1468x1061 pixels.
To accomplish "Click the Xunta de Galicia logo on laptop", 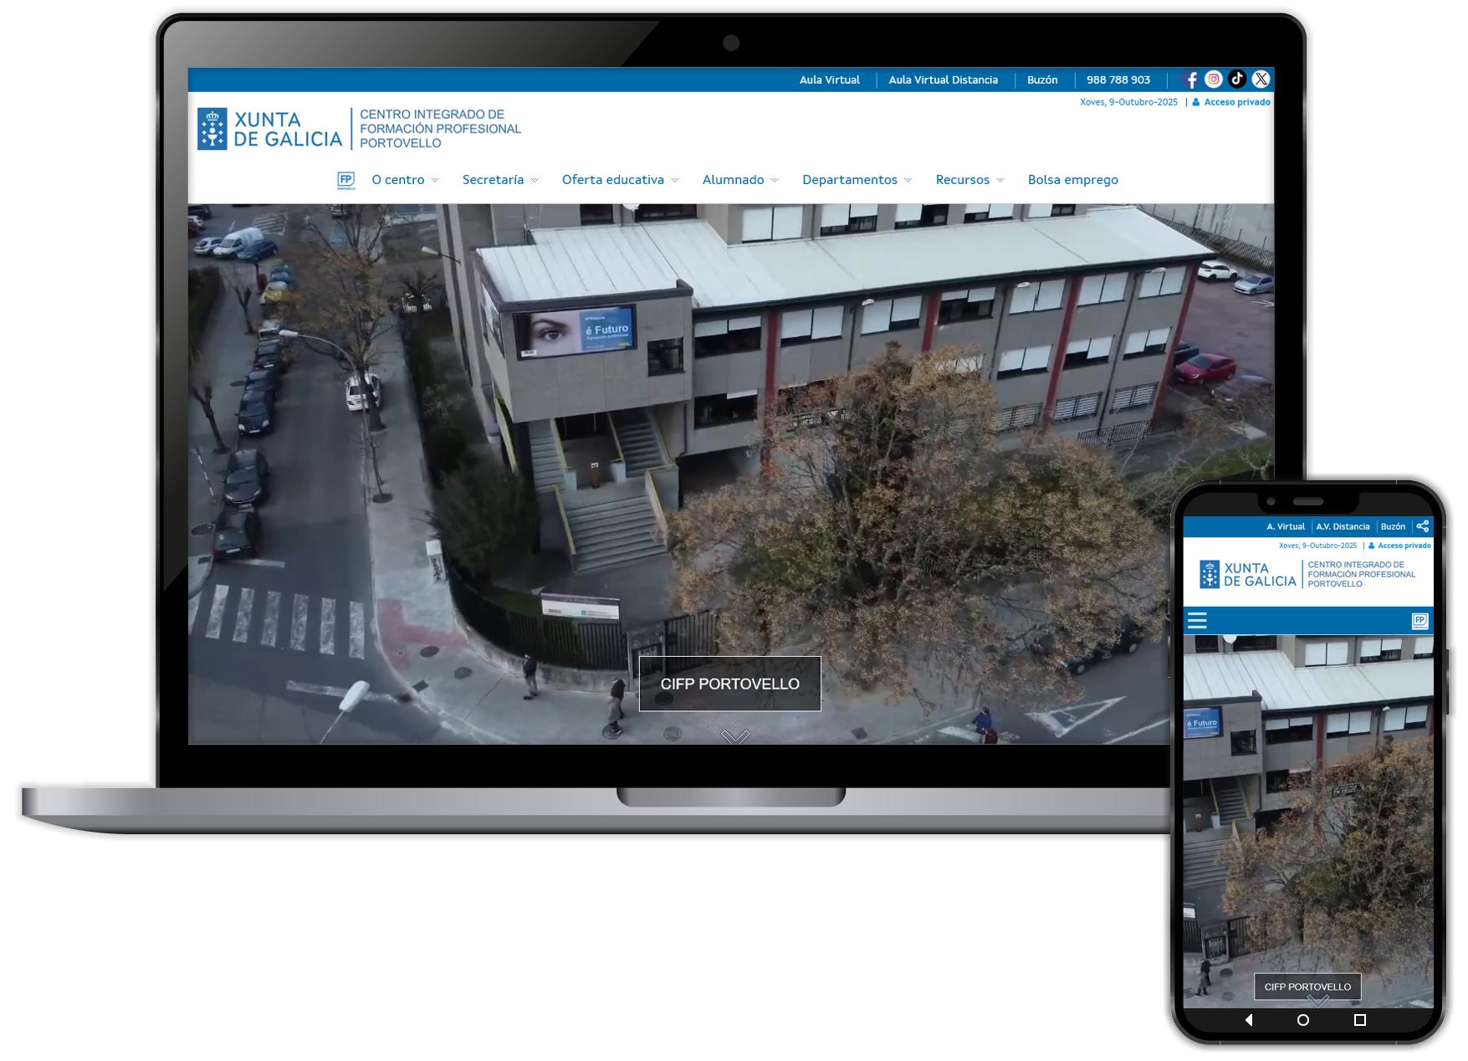I will point(269,129).
